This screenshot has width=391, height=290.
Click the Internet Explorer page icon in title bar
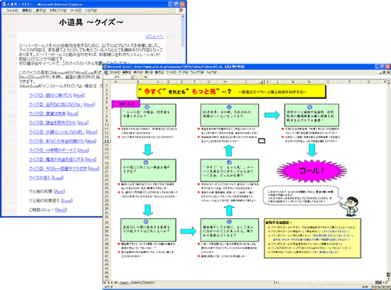coord(4,4)
